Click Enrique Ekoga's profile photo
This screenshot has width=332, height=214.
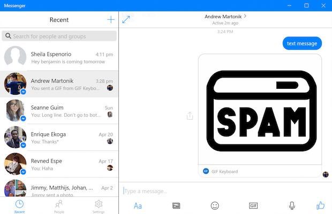coord(15,137)
